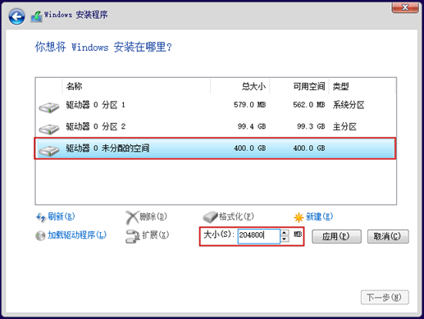
Task: Click the 主分区 type cell
Action: click(344, 126)
